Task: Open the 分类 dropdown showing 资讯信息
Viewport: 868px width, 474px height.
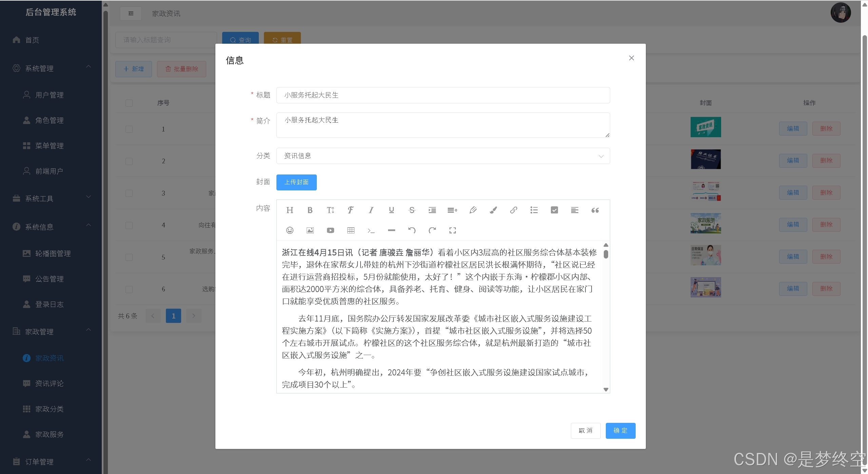Action: 443,156
